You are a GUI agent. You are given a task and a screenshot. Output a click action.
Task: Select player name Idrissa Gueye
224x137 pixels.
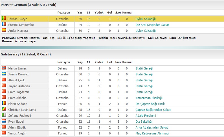click(17, 19)
